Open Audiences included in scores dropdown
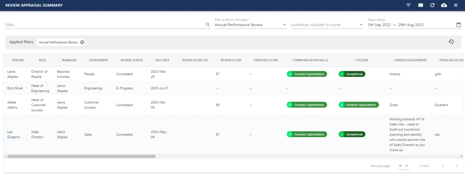The width and height of the screenshot is (465, 174). tap(327, 25)
